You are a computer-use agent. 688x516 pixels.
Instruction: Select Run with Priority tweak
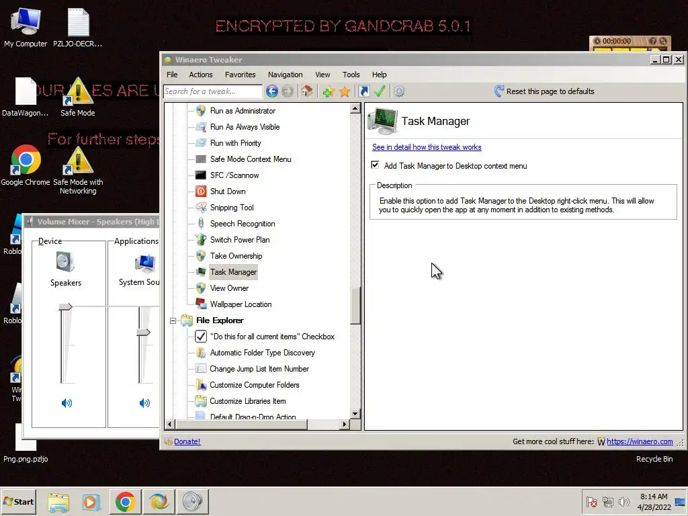click(236, 143)
